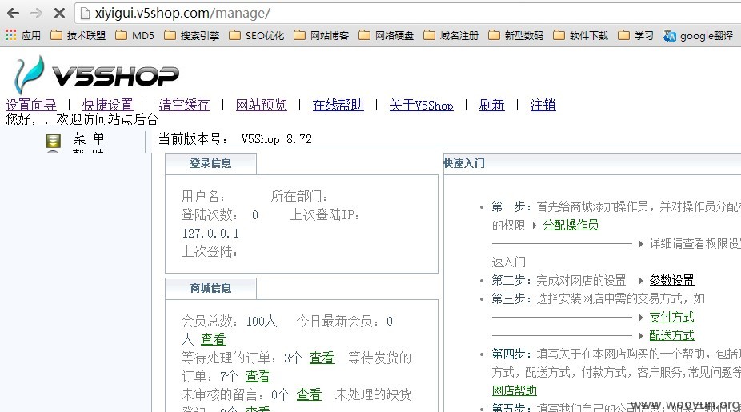Open the MD5 bookmark folder
This screenshot has height=412, width=741.
tap(134, 35)
